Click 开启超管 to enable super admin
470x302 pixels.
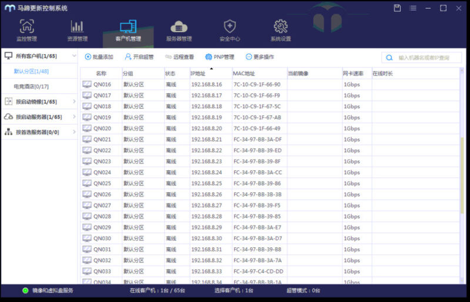(139, 57)
